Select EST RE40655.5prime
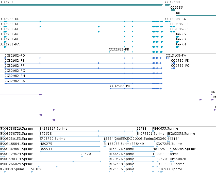Viewport: 216px width, 173px height. click(165, 129)
